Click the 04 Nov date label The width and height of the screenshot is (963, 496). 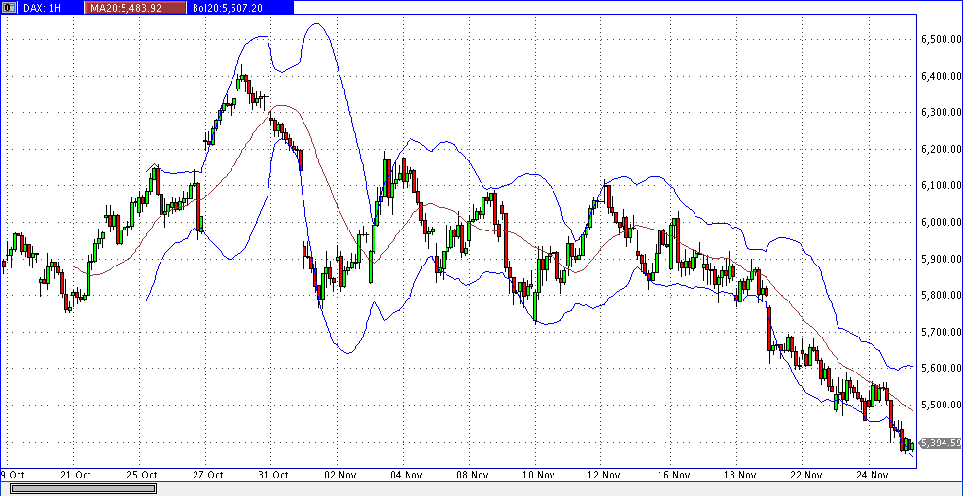click(x=407, y=475)
